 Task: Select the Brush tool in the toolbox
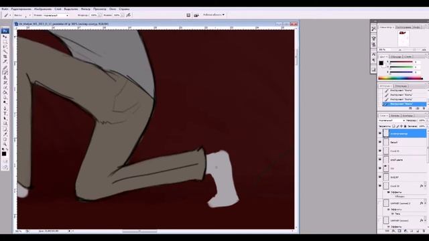(5, 72)
